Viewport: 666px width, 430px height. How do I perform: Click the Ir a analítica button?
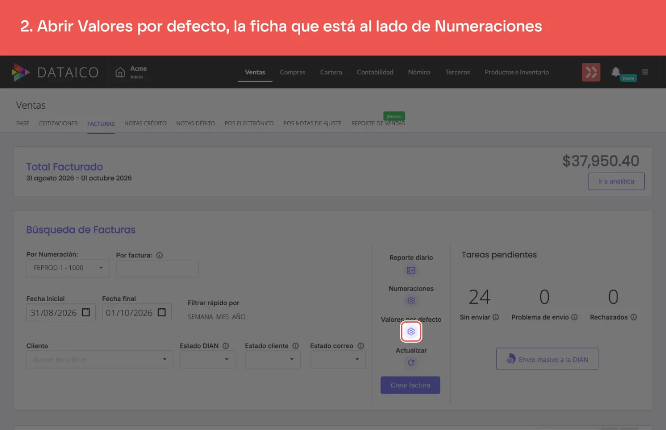(617, 181)
